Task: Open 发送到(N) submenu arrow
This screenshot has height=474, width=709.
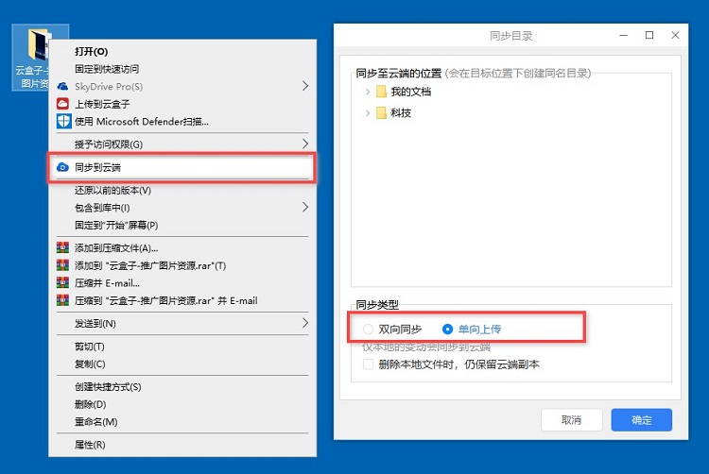Action: click(305, 323)
